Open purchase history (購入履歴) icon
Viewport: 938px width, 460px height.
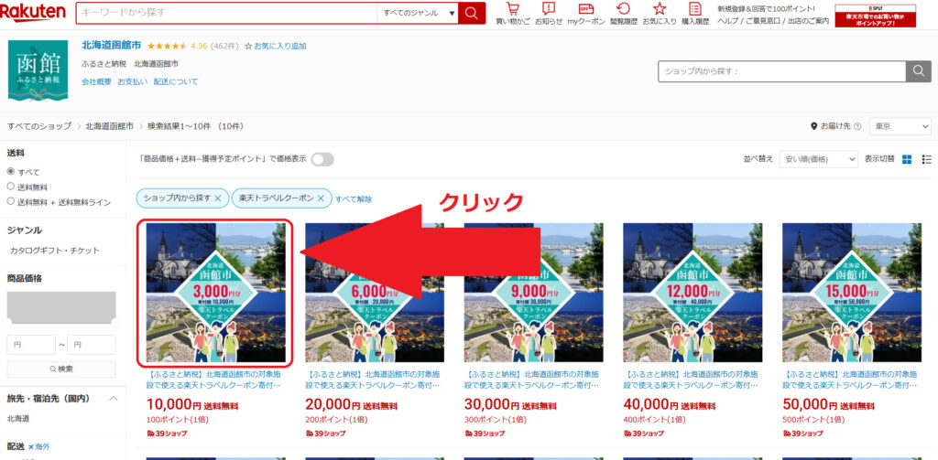(x=695, y=14)
